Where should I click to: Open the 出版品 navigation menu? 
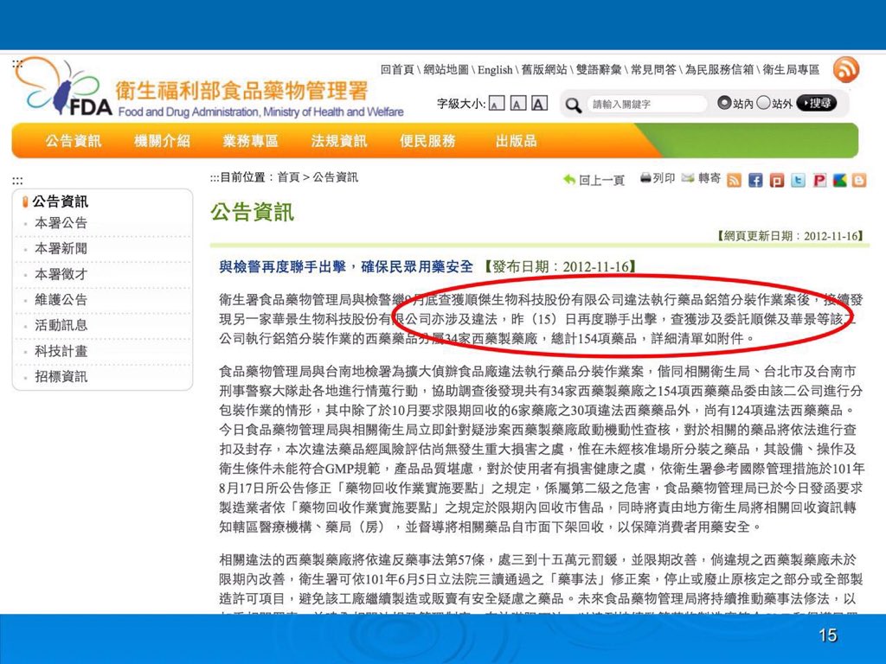click(x=516, y=141)
